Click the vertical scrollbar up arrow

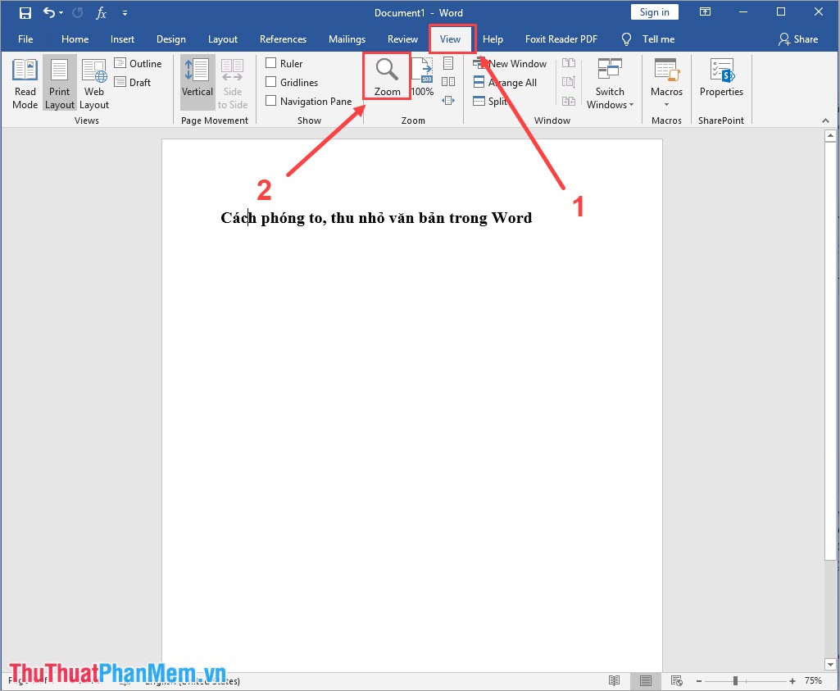point(830,135)
